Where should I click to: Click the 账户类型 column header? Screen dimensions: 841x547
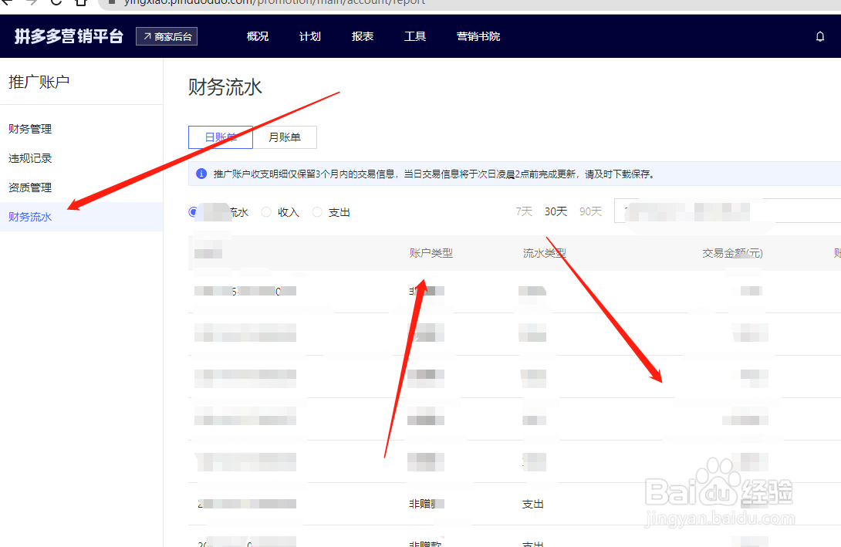tap(431, 253)
